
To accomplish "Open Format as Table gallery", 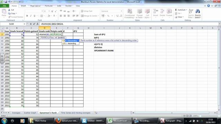I will (140, 13).
